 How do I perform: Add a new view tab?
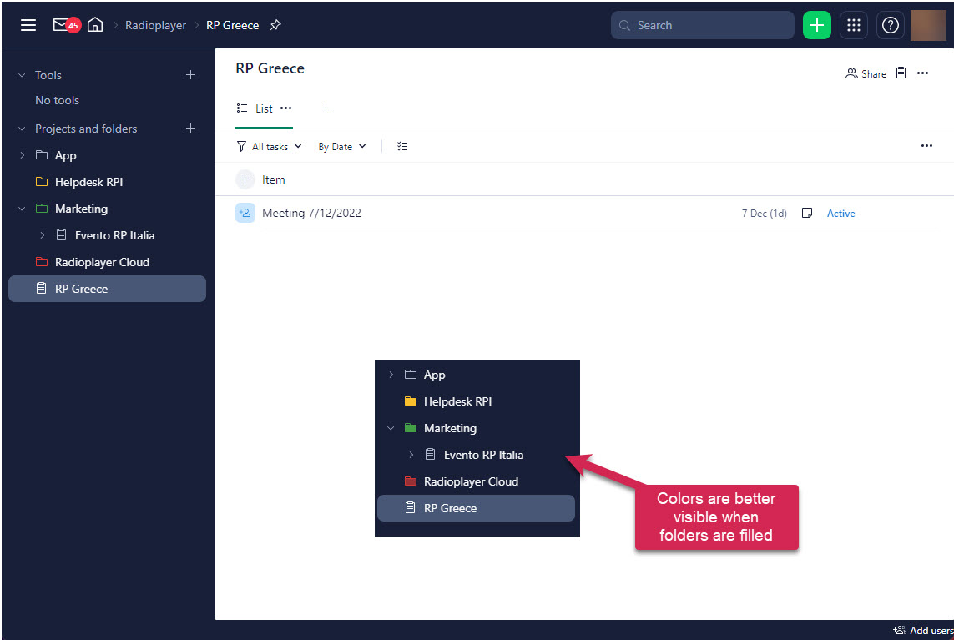point(326,108)
